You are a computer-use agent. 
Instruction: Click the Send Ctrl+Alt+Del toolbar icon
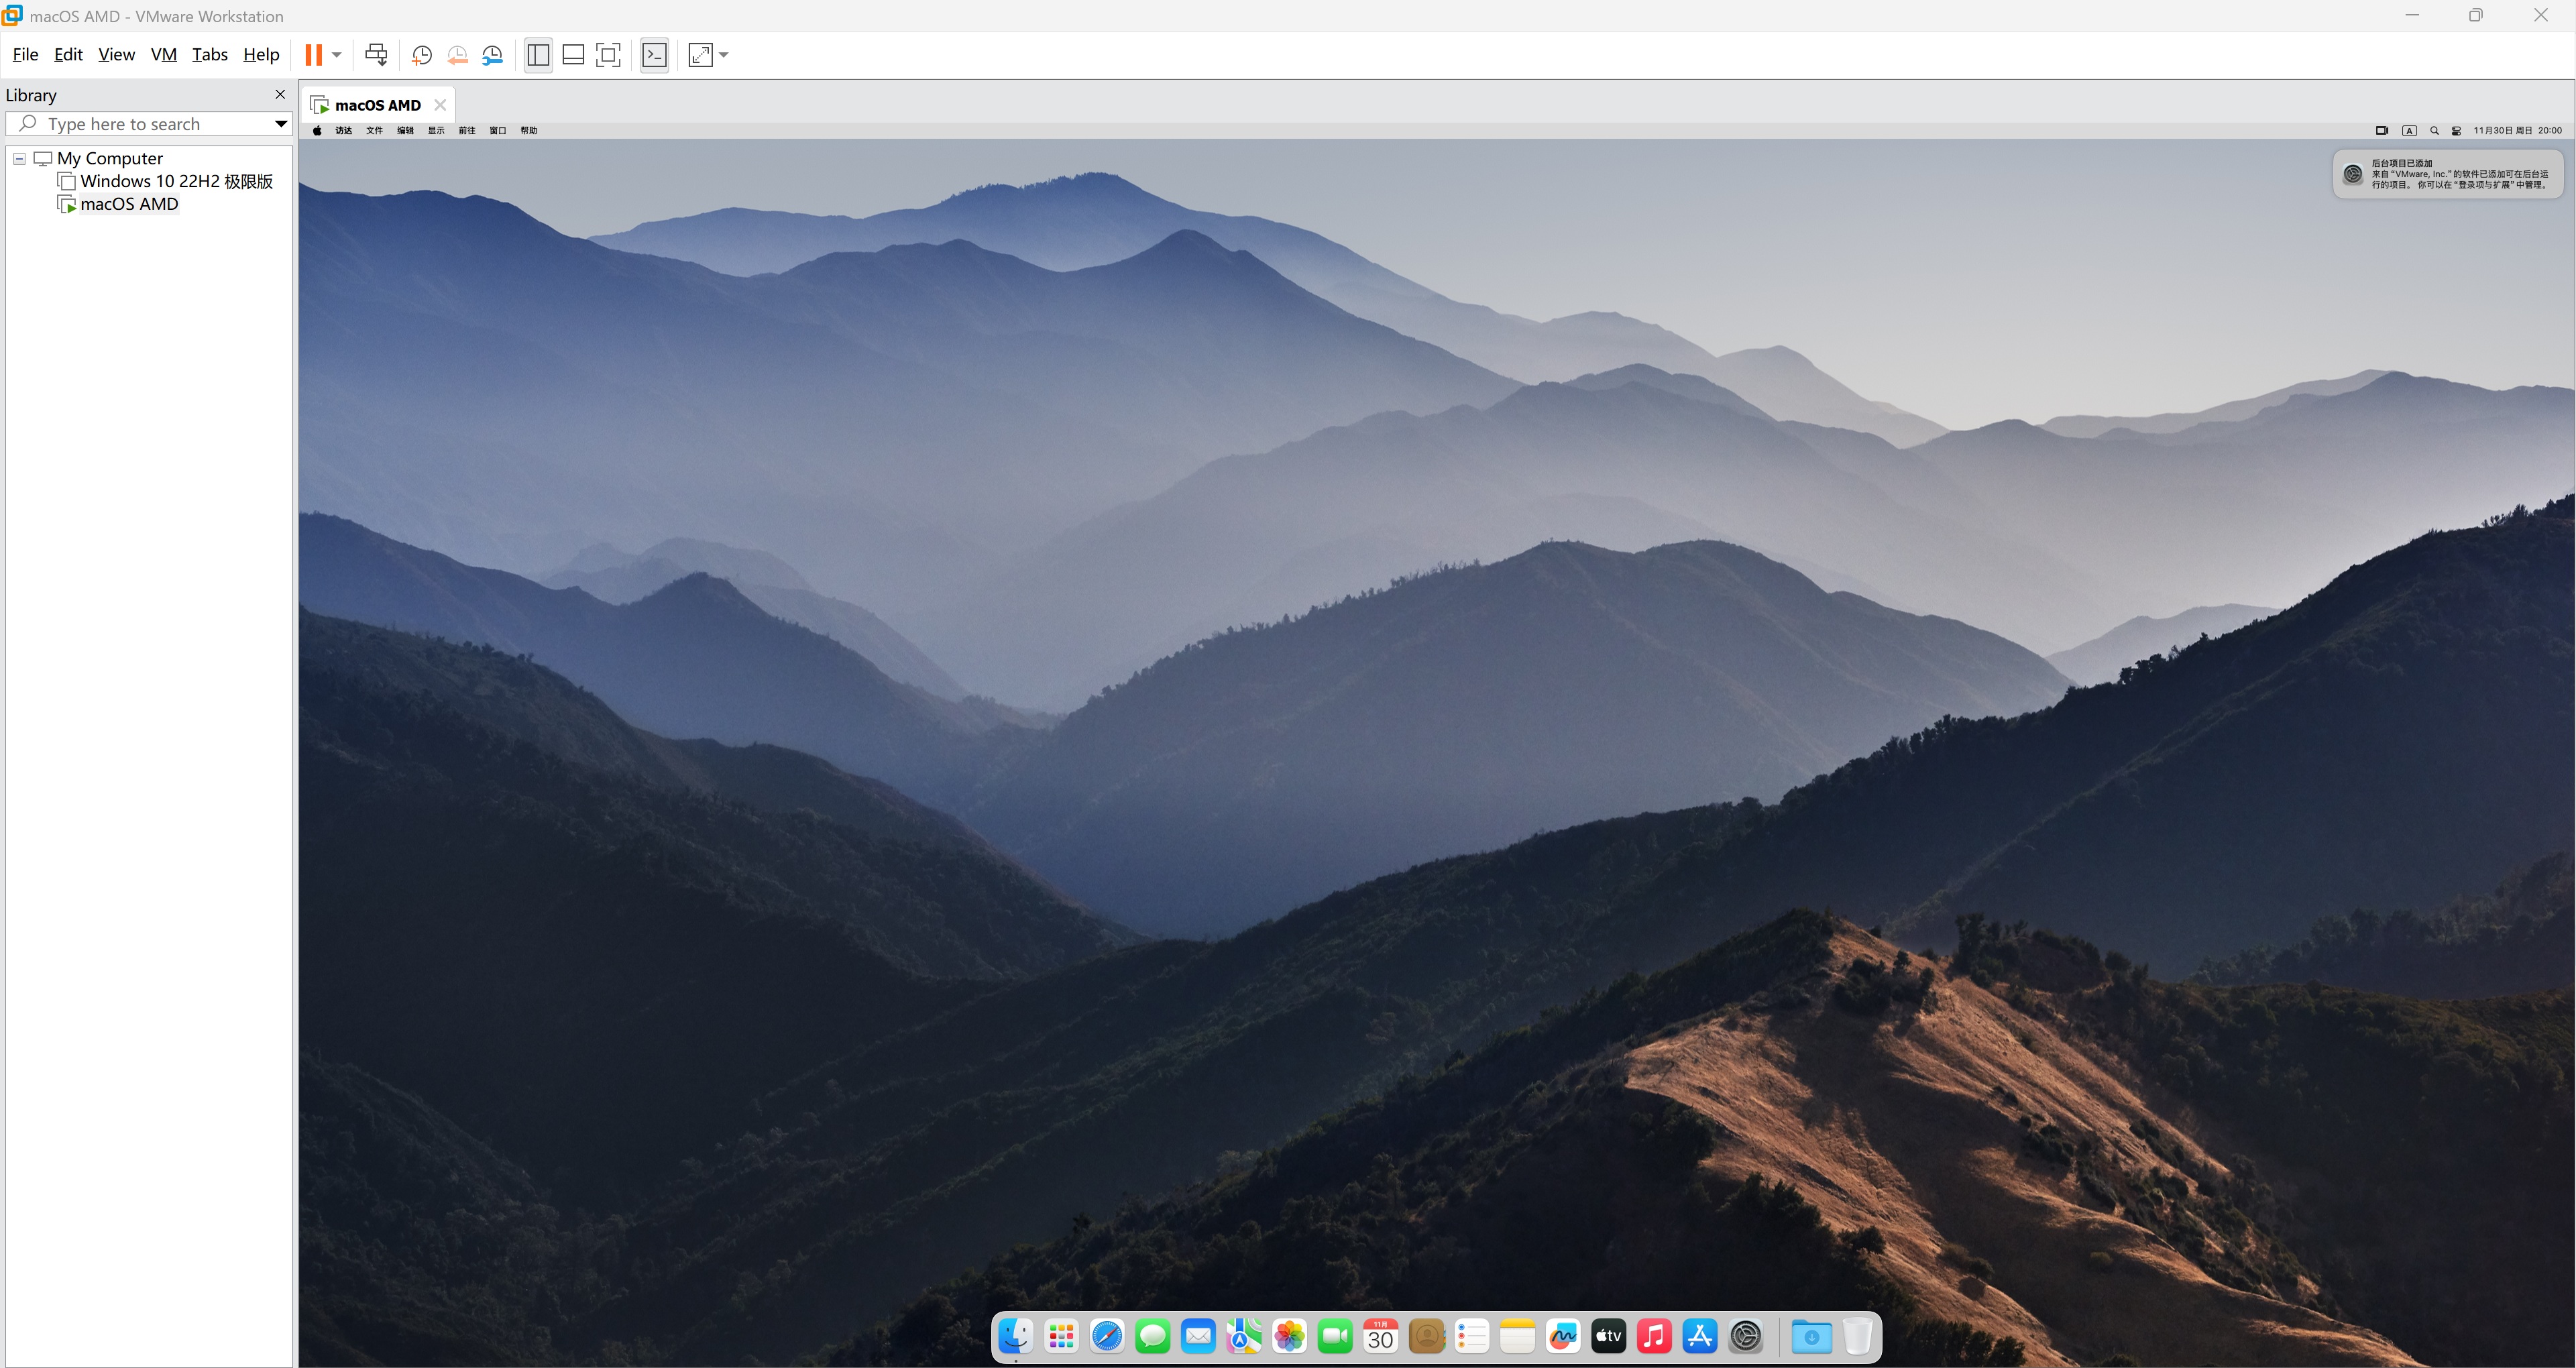(x=376, y=55)
